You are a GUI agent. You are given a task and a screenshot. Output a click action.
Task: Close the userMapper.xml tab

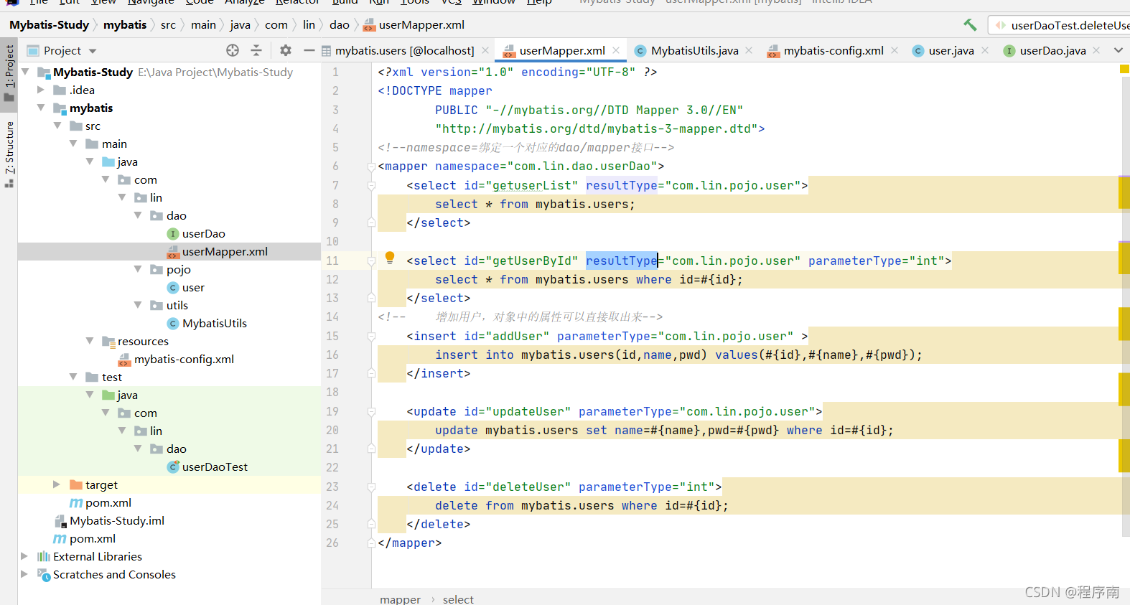tap(616, 50)
